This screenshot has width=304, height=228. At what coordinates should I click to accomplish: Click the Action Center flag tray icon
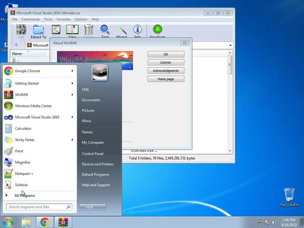pyautogui.click(x=267, y=222)
